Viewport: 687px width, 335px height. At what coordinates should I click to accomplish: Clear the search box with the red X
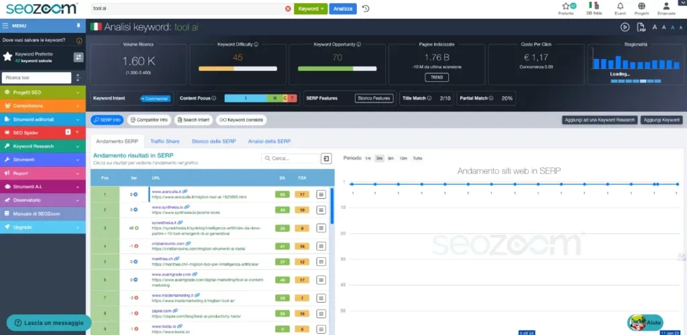[288, 9]
